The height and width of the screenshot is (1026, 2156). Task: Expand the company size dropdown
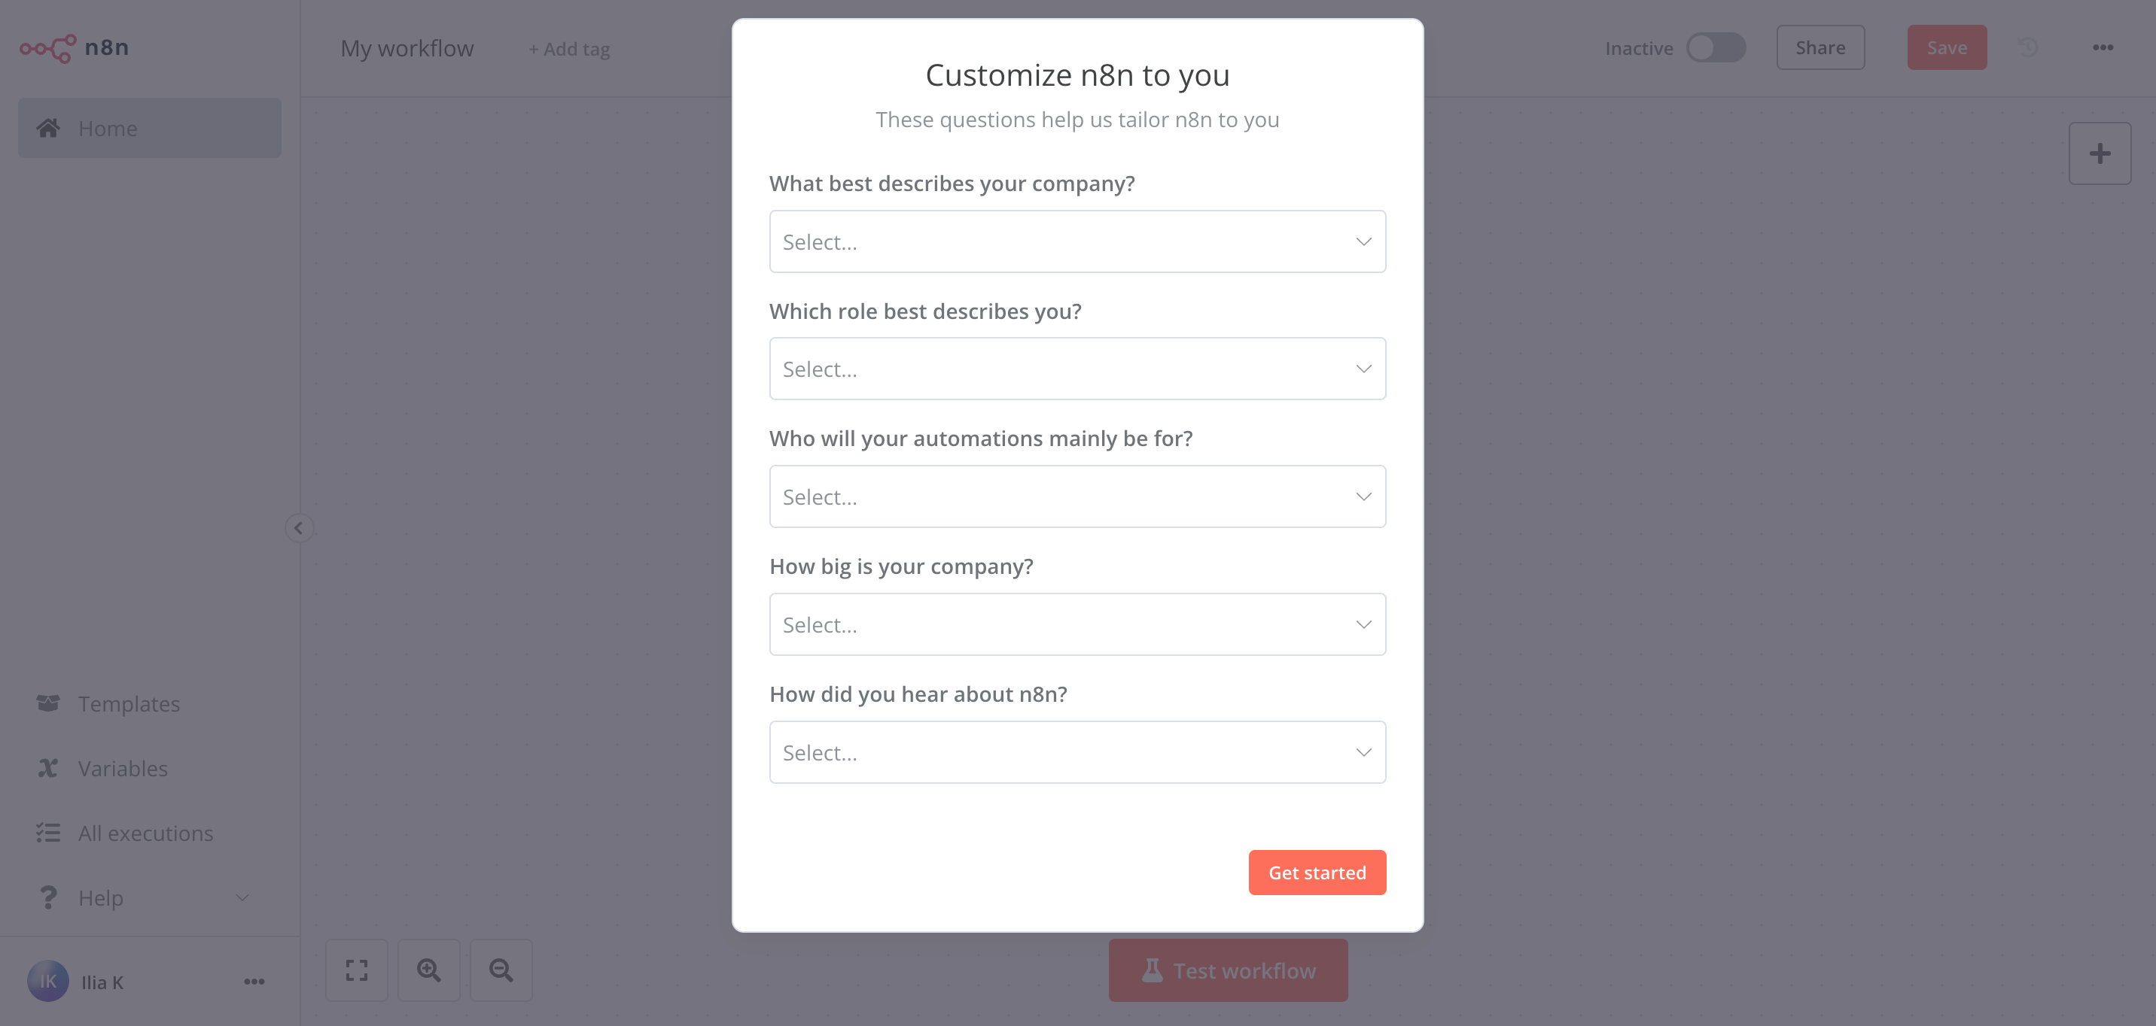(1077, 624)
